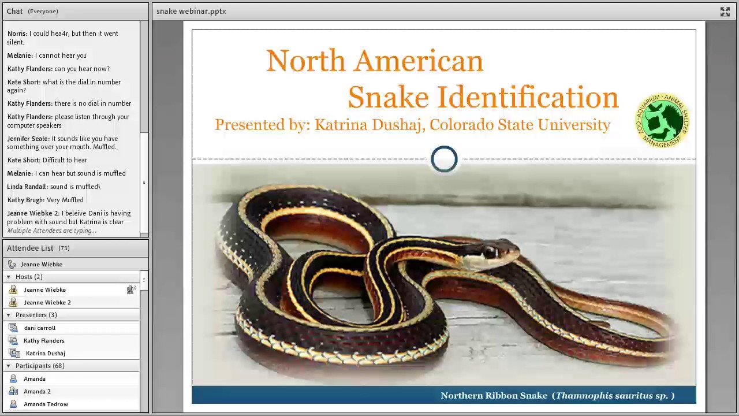This screenshot has height=416, width=739.
Task: Click Kate Short's "Difficult to hear" message
Action: click(x=47, y=160)
